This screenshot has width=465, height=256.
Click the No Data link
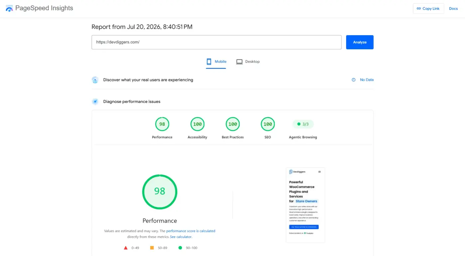coord(367,80)
